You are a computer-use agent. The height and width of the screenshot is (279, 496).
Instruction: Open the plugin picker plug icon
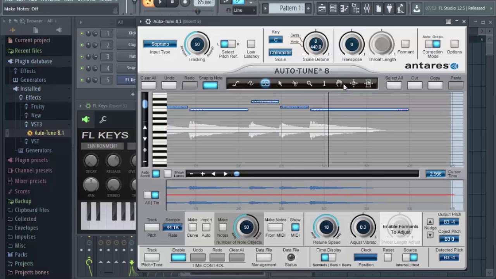(x=389, y=8)
